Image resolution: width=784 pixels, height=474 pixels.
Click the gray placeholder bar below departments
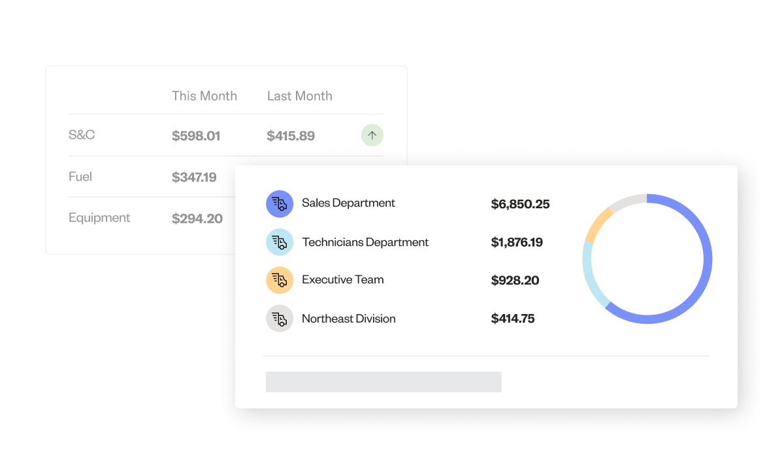click(384, 382)
